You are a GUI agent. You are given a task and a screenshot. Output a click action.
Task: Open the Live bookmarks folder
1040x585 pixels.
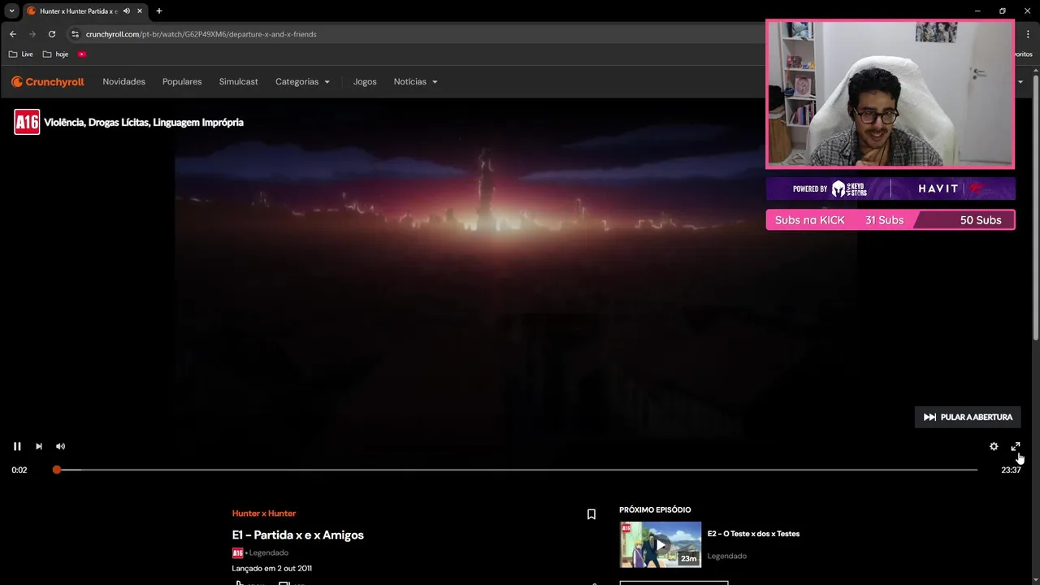21,54
